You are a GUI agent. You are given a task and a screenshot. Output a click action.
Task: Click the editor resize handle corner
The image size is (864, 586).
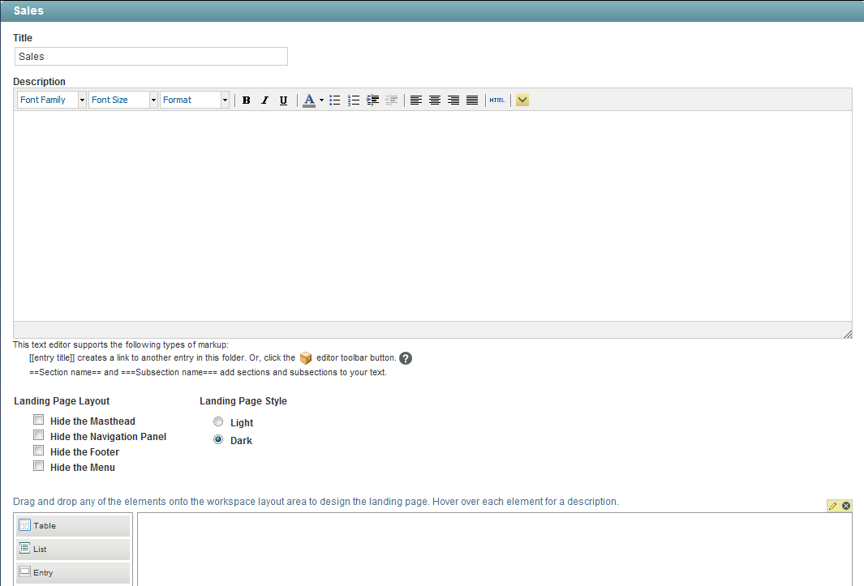[848, 334]
